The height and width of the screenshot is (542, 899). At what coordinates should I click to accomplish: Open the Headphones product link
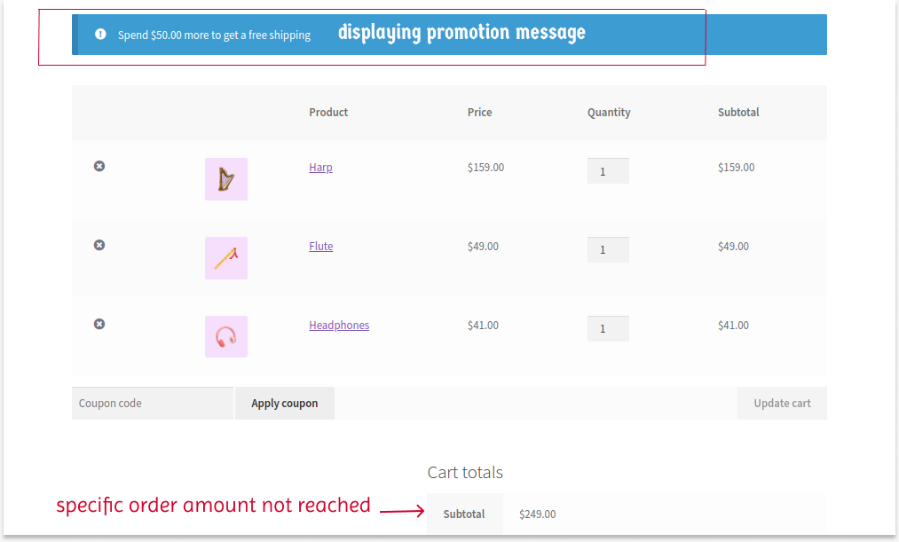point(339,326)
